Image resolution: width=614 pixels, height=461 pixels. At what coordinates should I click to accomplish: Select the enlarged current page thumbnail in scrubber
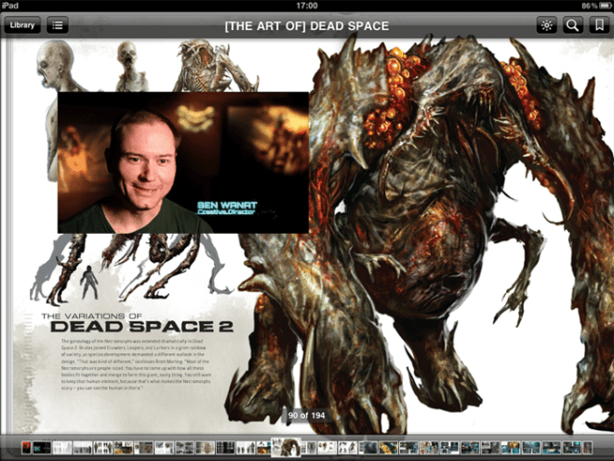(286, 447)
